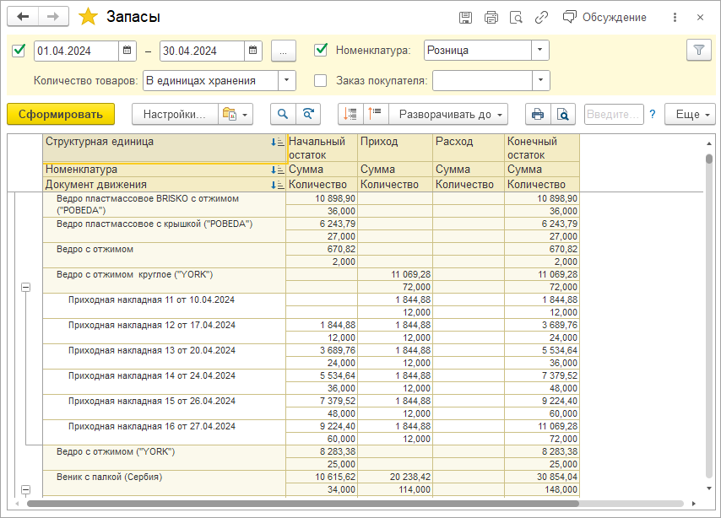The width and height of the screenshot is (721, 518).
Task: Collapse the Ведро с отжимом круглое group
Action: point(25,288)
